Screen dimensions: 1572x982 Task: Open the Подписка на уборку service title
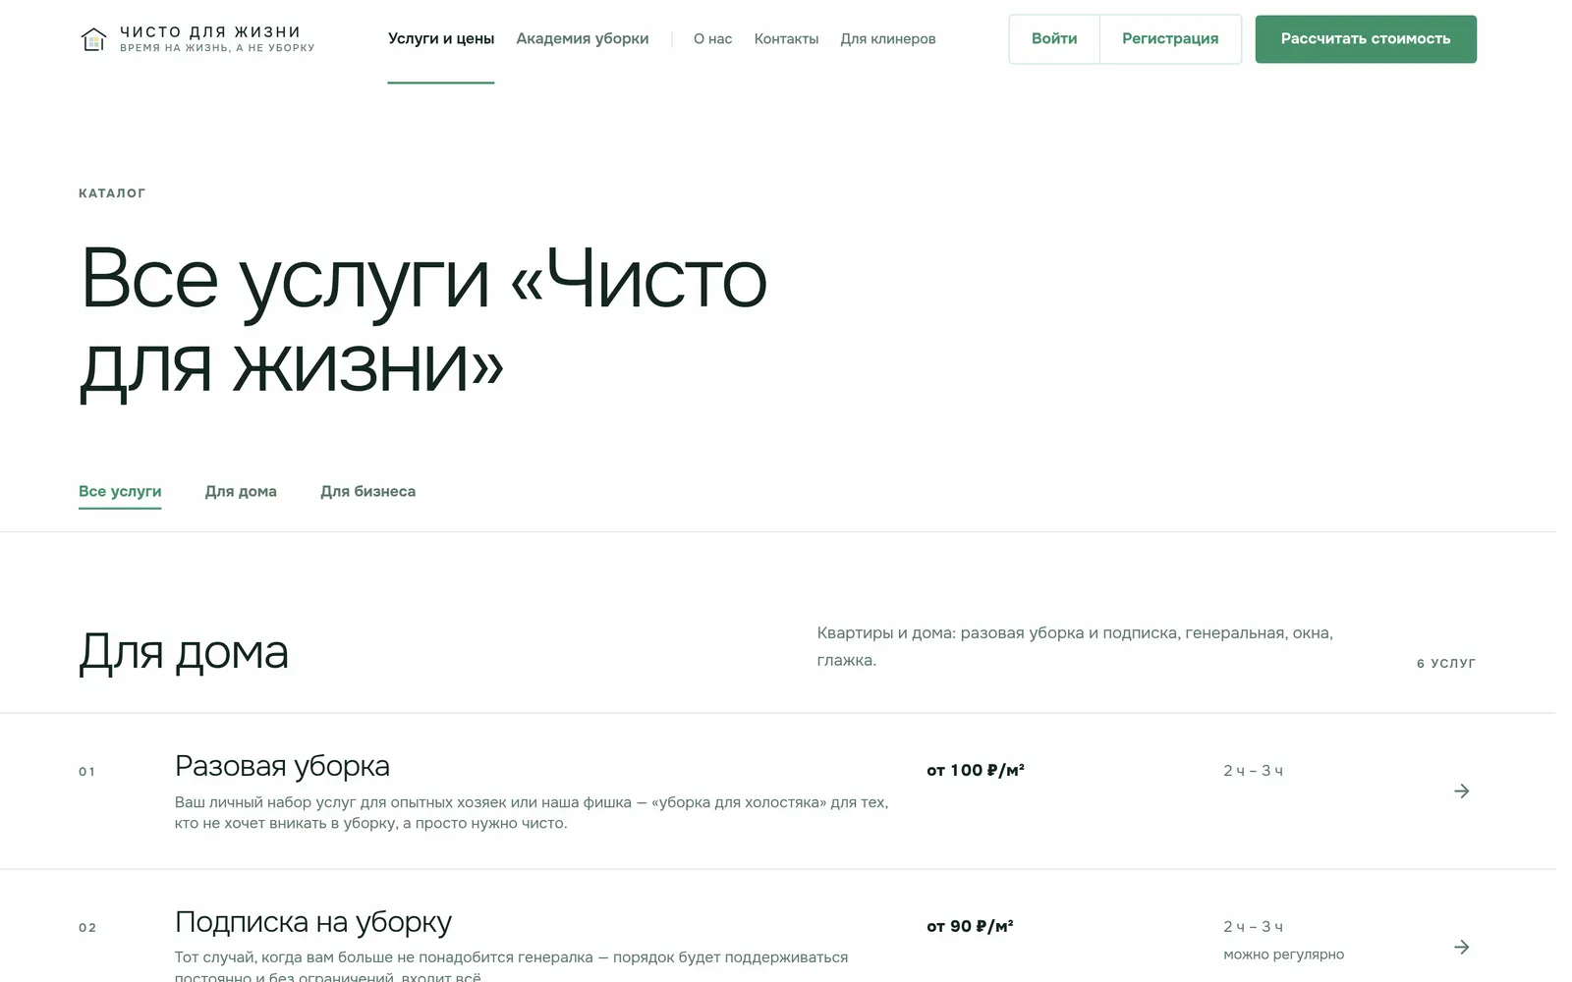pyautogui.click(x=313, y=922)
